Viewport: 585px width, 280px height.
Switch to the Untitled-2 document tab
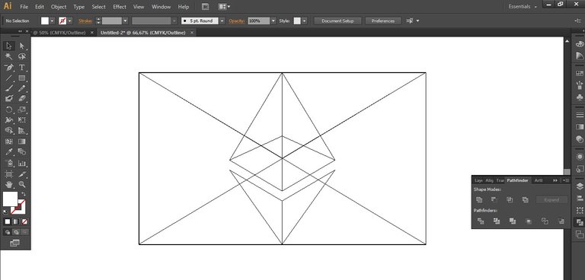143,33
